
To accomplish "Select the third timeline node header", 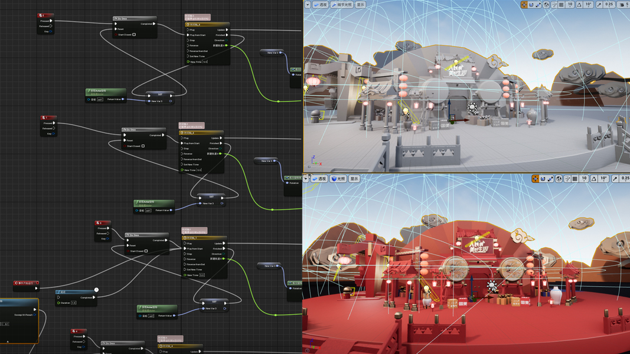I will pyautogui.click(x=204, y=238).
